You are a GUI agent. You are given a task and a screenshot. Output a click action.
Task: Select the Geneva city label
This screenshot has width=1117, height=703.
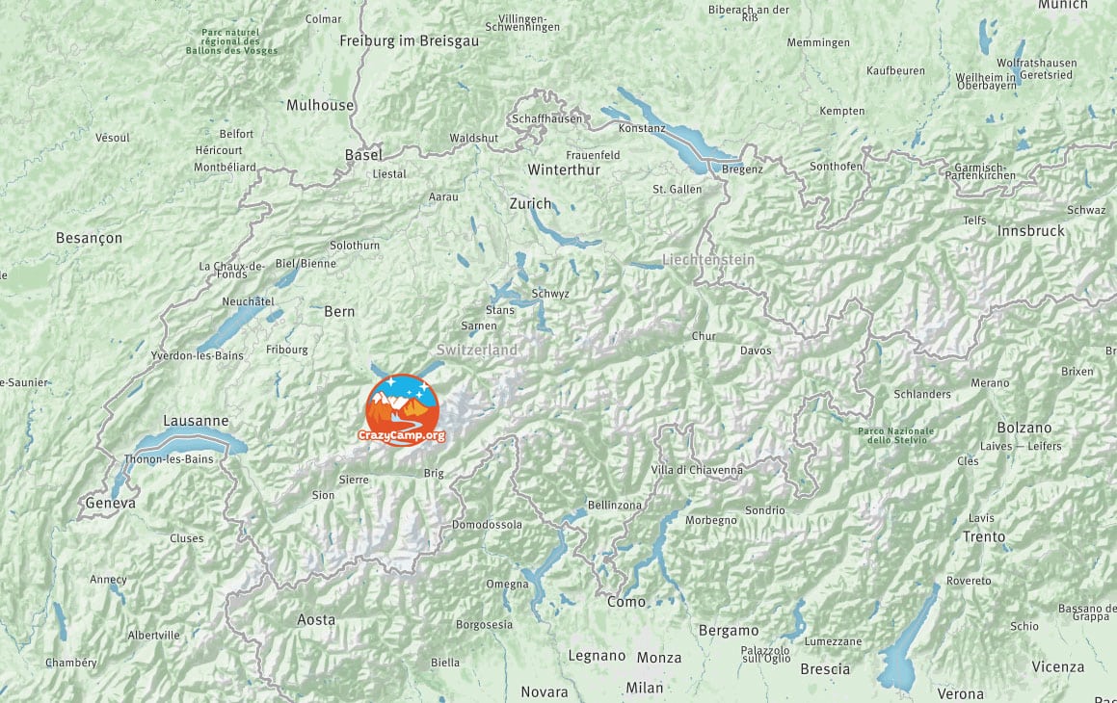point(111,503)
